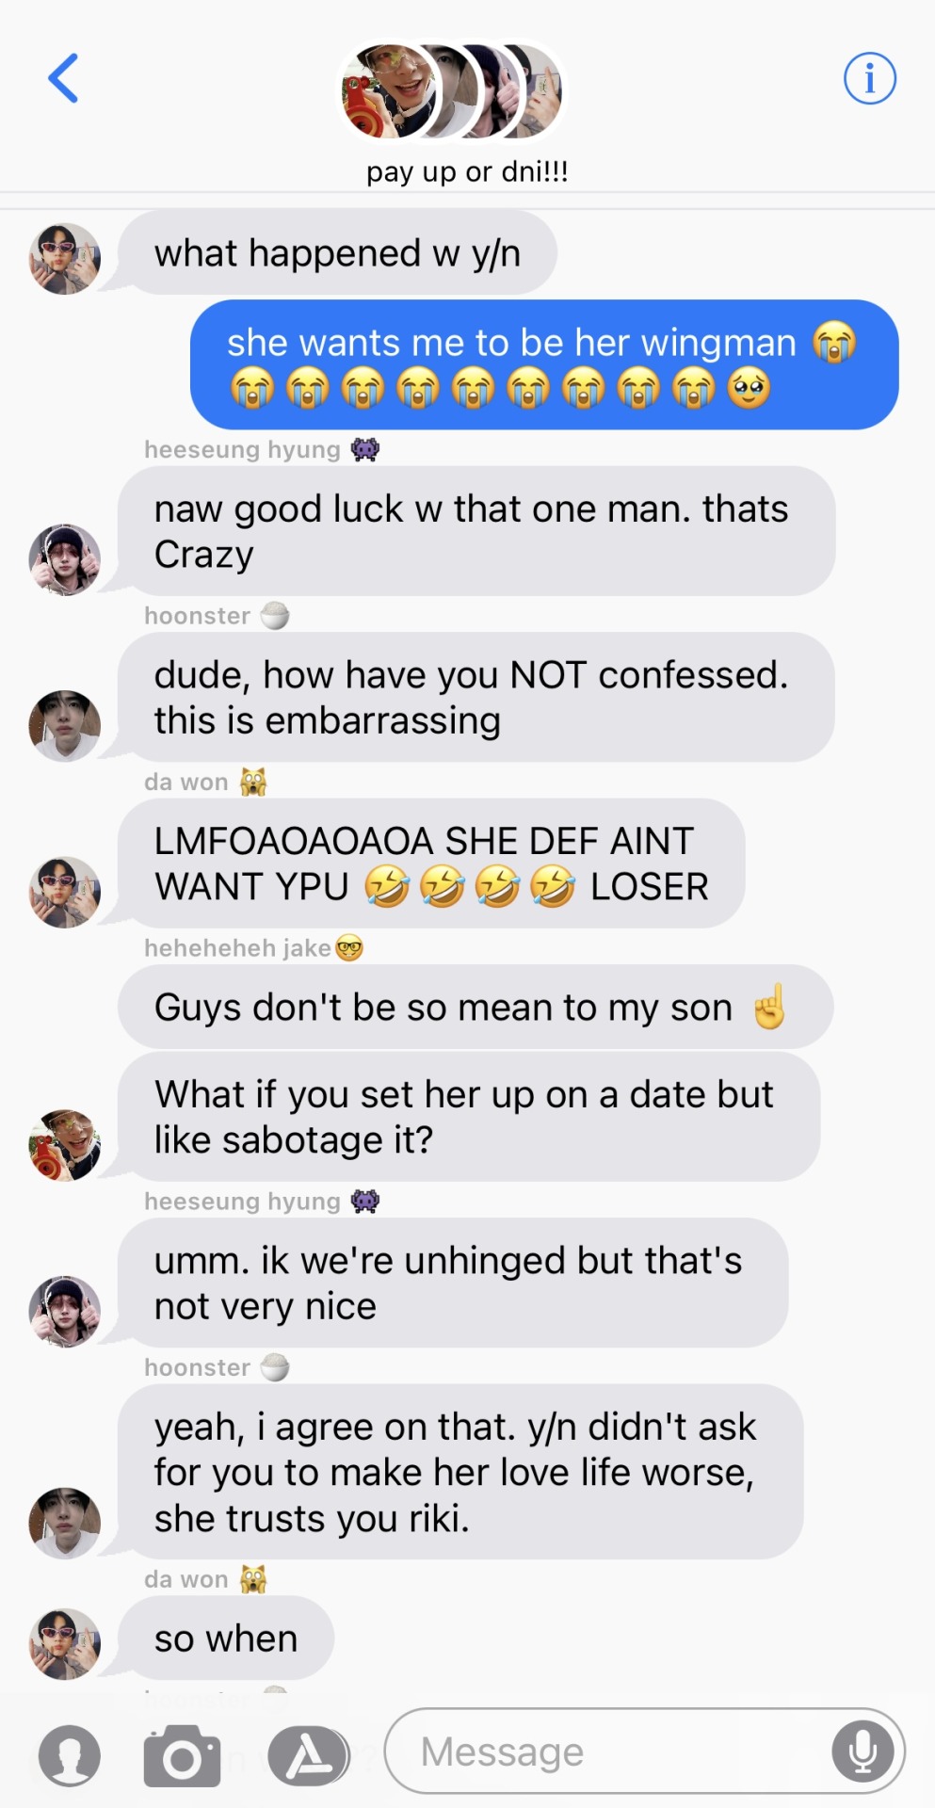The image size is (935, 1808).
Task: Click the Message text input field
Action: click(x=645, y=1751)
